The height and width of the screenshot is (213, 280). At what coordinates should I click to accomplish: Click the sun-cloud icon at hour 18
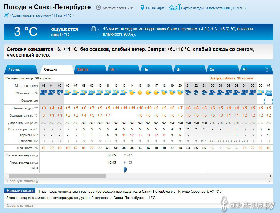click(164, 93)
